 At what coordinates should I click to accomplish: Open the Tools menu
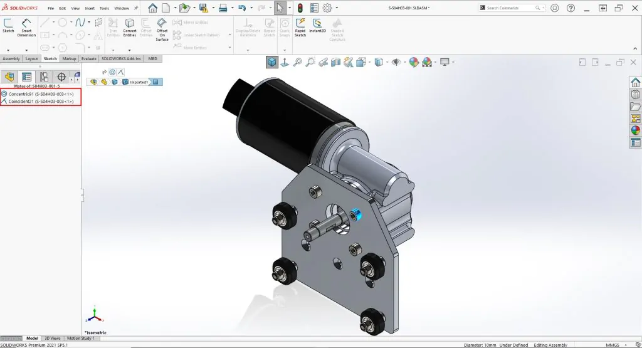[x=105, y=8]
